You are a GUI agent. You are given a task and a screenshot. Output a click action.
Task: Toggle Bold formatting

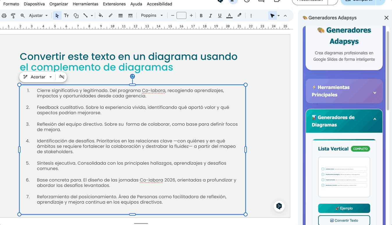(201, 16)
